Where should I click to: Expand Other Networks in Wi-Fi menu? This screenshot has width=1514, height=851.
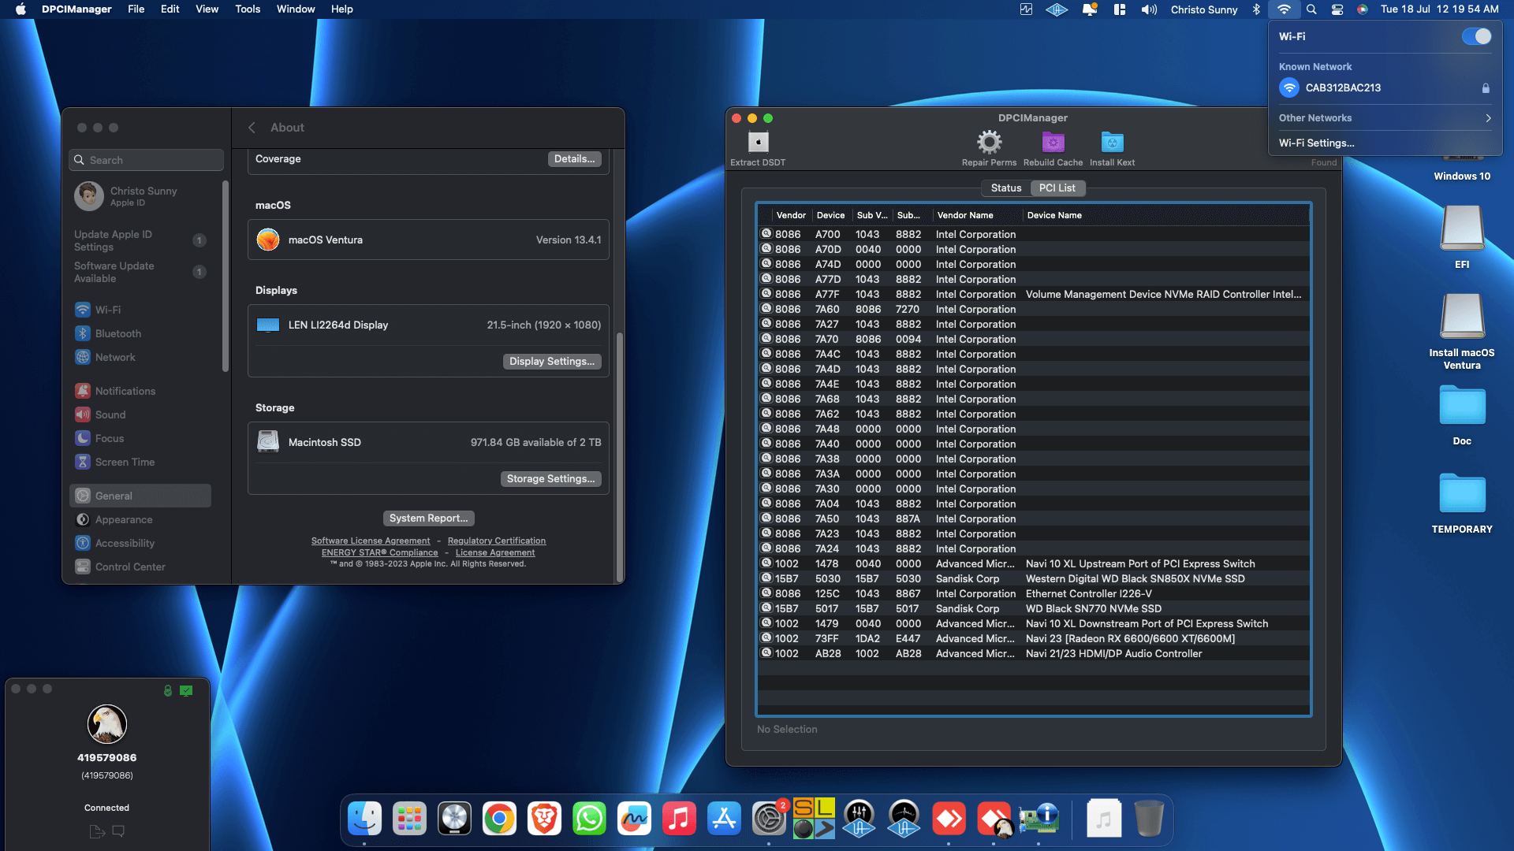point(1385,118)
